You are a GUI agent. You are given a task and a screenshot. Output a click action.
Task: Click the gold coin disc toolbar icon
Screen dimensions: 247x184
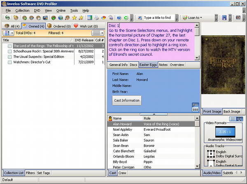[x=16, y=18]
